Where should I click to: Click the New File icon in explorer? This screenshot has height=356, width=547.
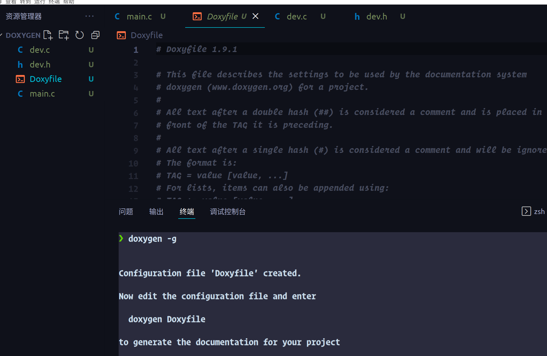point(48,35)
